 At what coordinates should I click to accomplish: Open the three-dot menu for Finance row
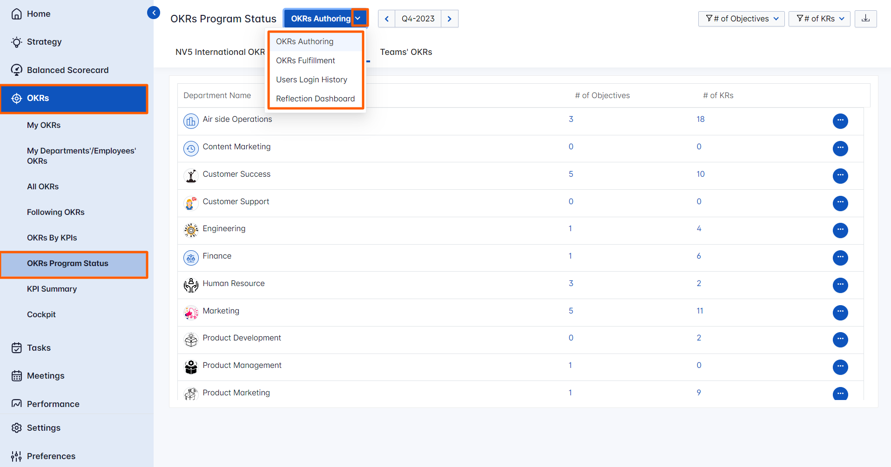pyautogui.click(x=840, y=258)
